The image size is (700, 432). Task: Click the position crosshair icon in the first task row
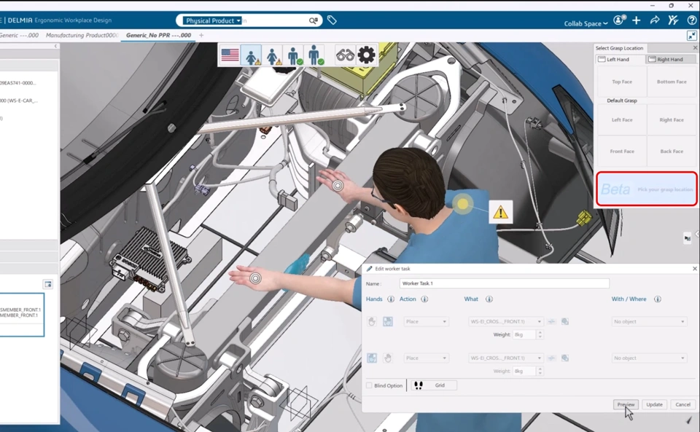pyautogui.click(x=552, y=321)
